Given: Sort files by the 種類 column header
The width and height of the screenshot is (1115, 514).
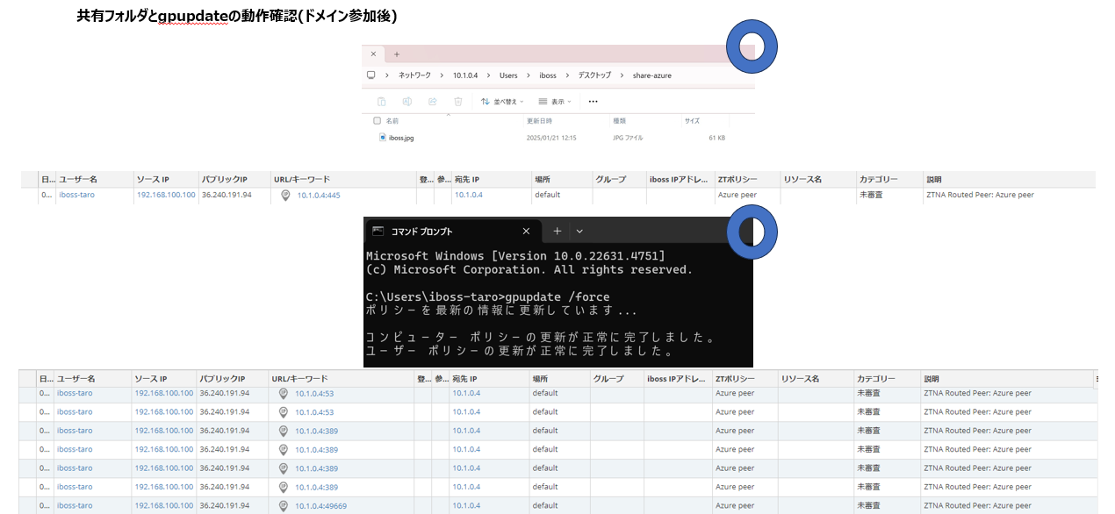Looking at the screenshot, I should [x=619, y=121].
